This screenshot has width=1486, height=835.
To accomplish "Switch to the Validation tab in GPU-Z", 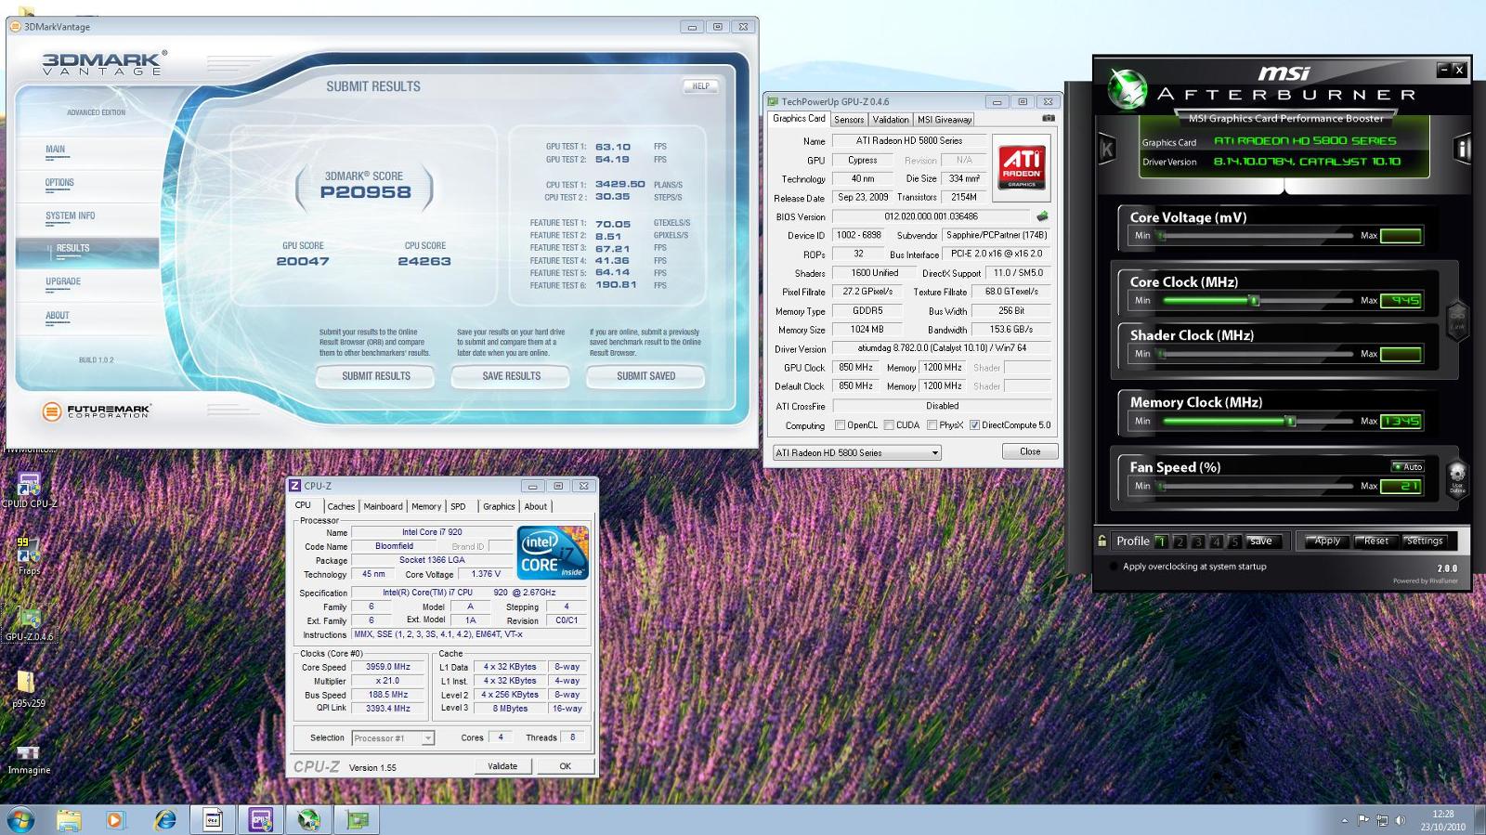I will (891, 120).
